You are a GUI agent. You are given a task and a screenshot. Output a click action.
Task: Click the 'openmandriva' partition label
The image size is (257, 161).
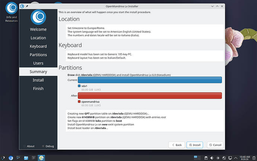click(90, 102)
